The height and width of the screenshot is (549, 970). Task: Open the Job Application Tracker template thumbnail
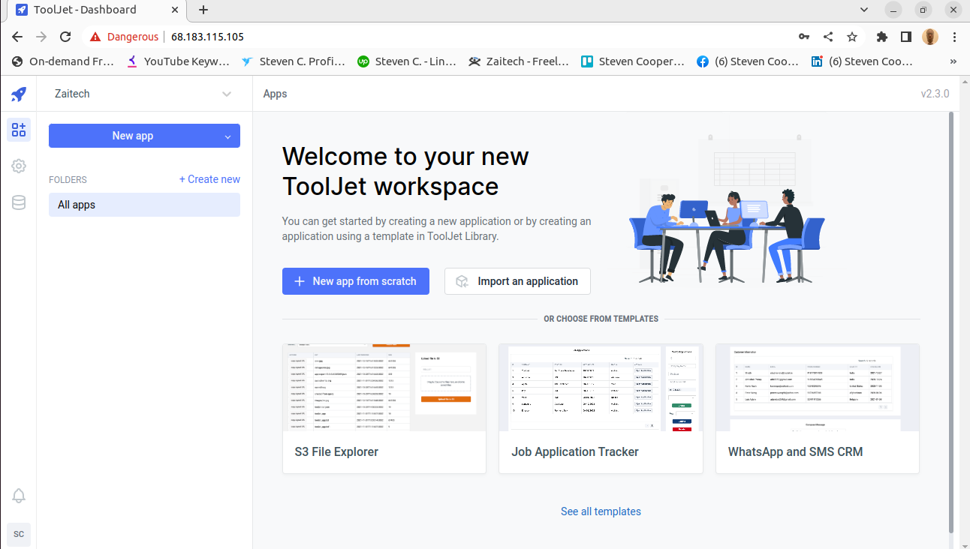[601, 388]
